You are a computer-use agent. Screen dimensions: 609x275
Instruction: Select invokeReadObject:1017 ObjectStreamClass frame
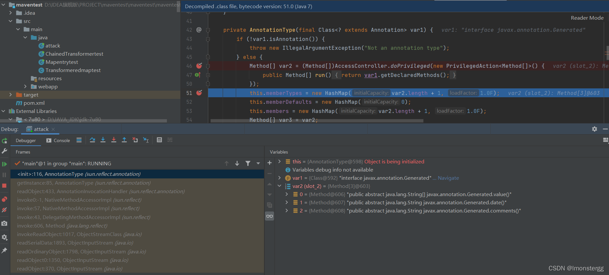[x=137, y=234]
